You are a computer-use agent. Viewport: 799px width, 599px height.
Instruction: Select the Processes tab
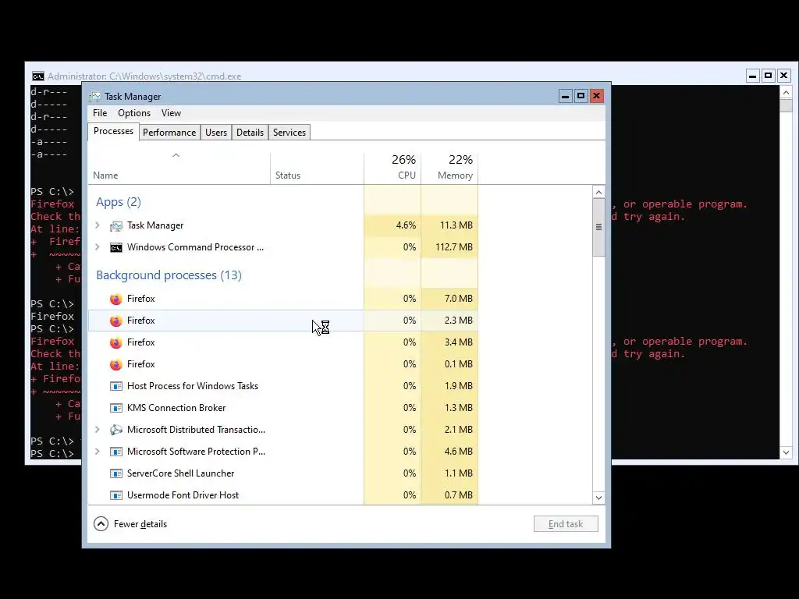point(113,131)
